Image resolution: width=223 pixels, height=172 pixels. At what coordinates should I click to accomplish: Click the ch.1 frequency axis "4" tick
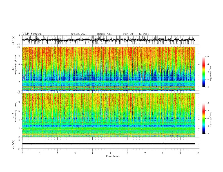[20, 73]
